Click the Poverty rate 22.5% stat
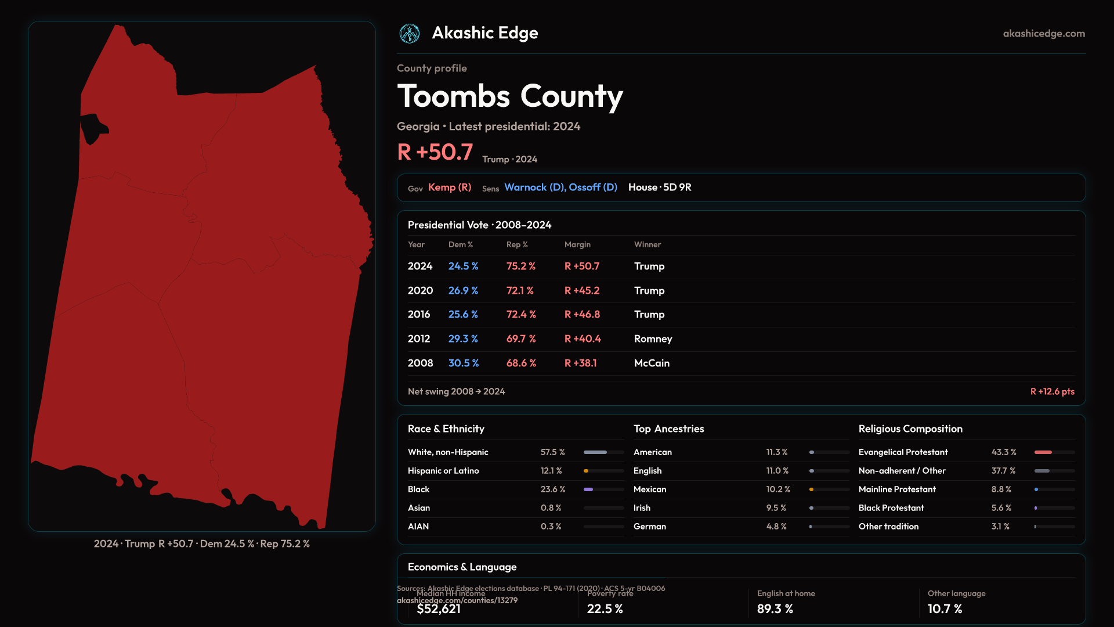 (605, 609)
